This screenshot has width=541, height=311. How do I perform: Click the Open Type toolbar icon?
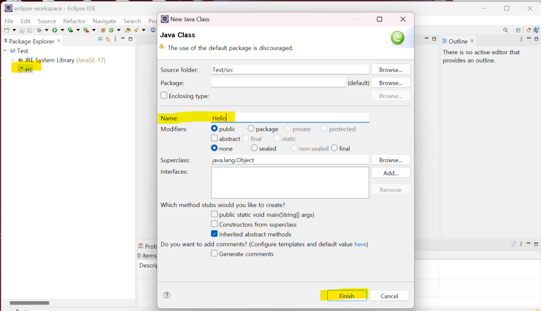[x=128, y=30]
